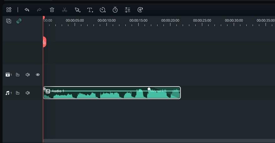
Task: Select the Audio 1 clip
Action: coord(112,93)
